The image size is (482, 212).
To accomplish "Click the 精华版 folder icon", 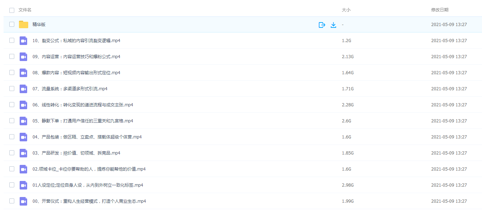I will (x=24, y=24).
